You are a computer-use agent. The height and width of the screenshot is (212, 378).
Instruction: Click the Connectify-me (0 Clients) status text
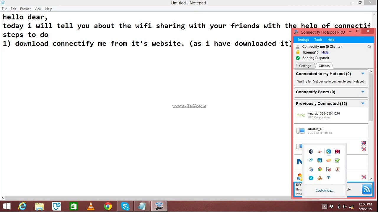(322, 47)
